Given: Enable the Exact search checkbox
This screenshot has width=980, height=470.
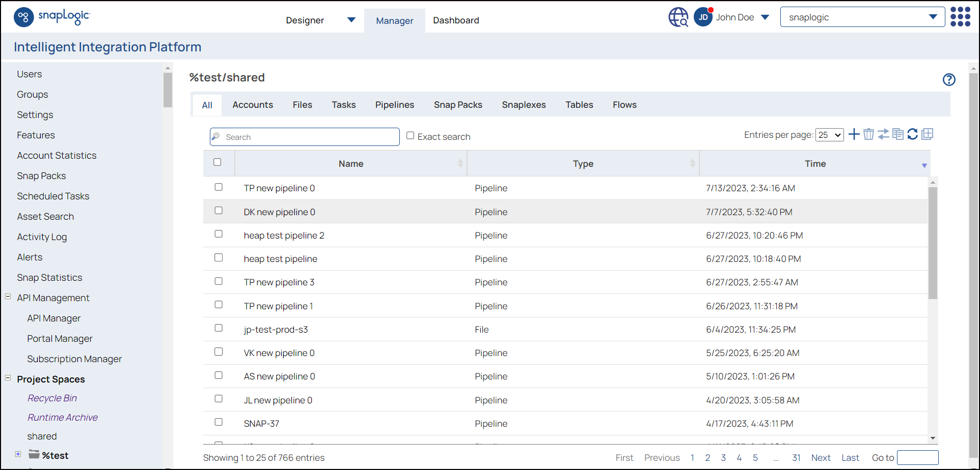Looking at the screenshot, I should [x=411, y=135].
